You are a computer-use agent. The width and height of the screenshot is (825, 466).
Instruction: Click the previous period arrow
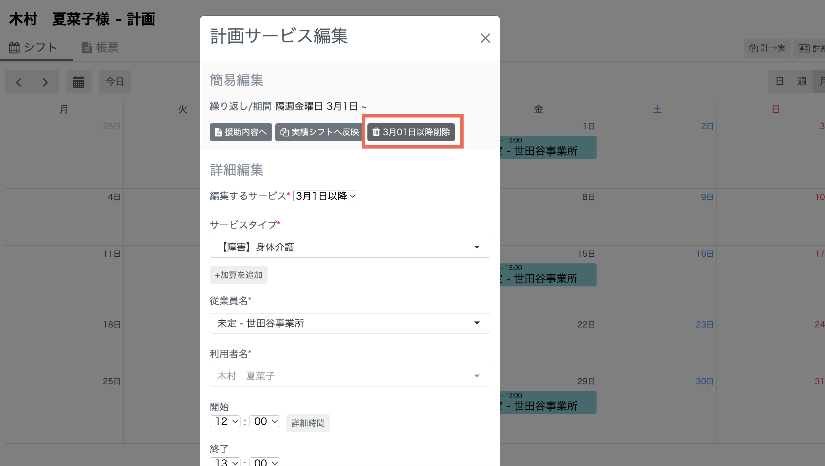(x=19, y=82)
